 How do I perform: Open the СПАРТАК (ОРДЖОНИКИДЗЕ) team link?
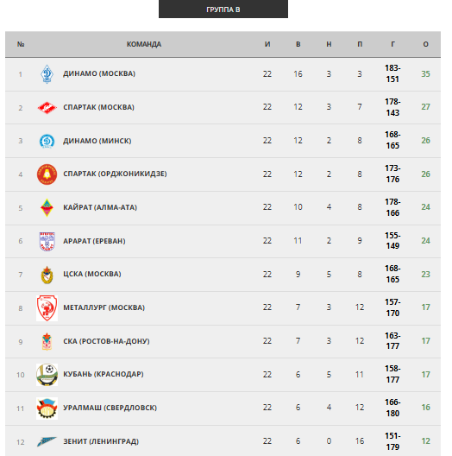[115, 174]
